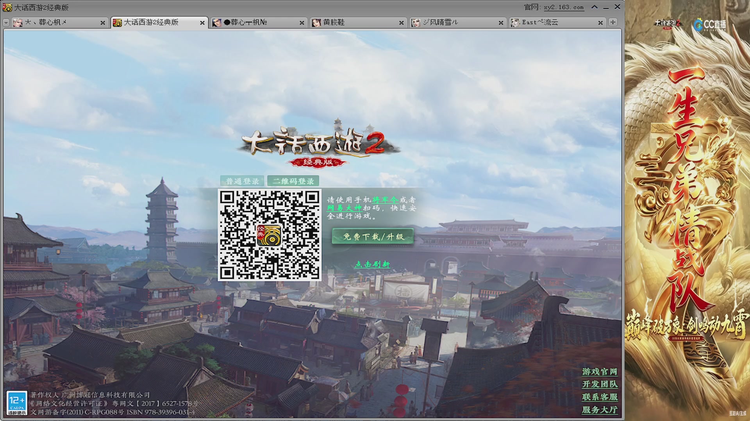Switch to the 黄胺鞋 tab
The image size is (750, 421).
(358, 23)
